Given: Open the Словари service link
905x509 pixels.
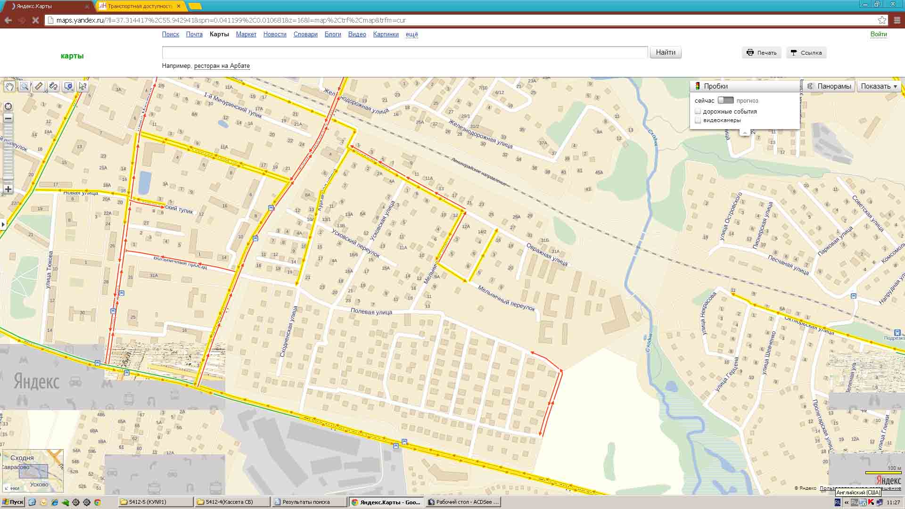Looking at the screenshot, I should coord(305,34).
